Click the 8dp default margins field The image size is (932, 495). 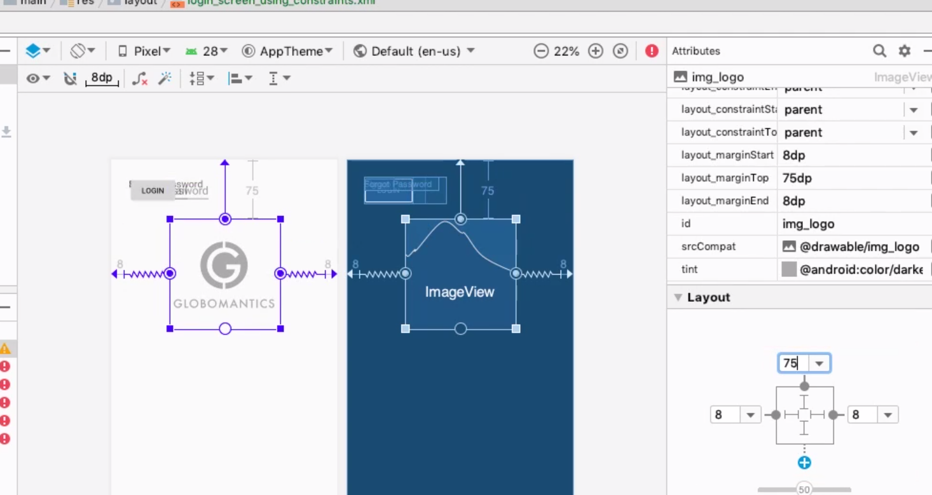point(102,78)
